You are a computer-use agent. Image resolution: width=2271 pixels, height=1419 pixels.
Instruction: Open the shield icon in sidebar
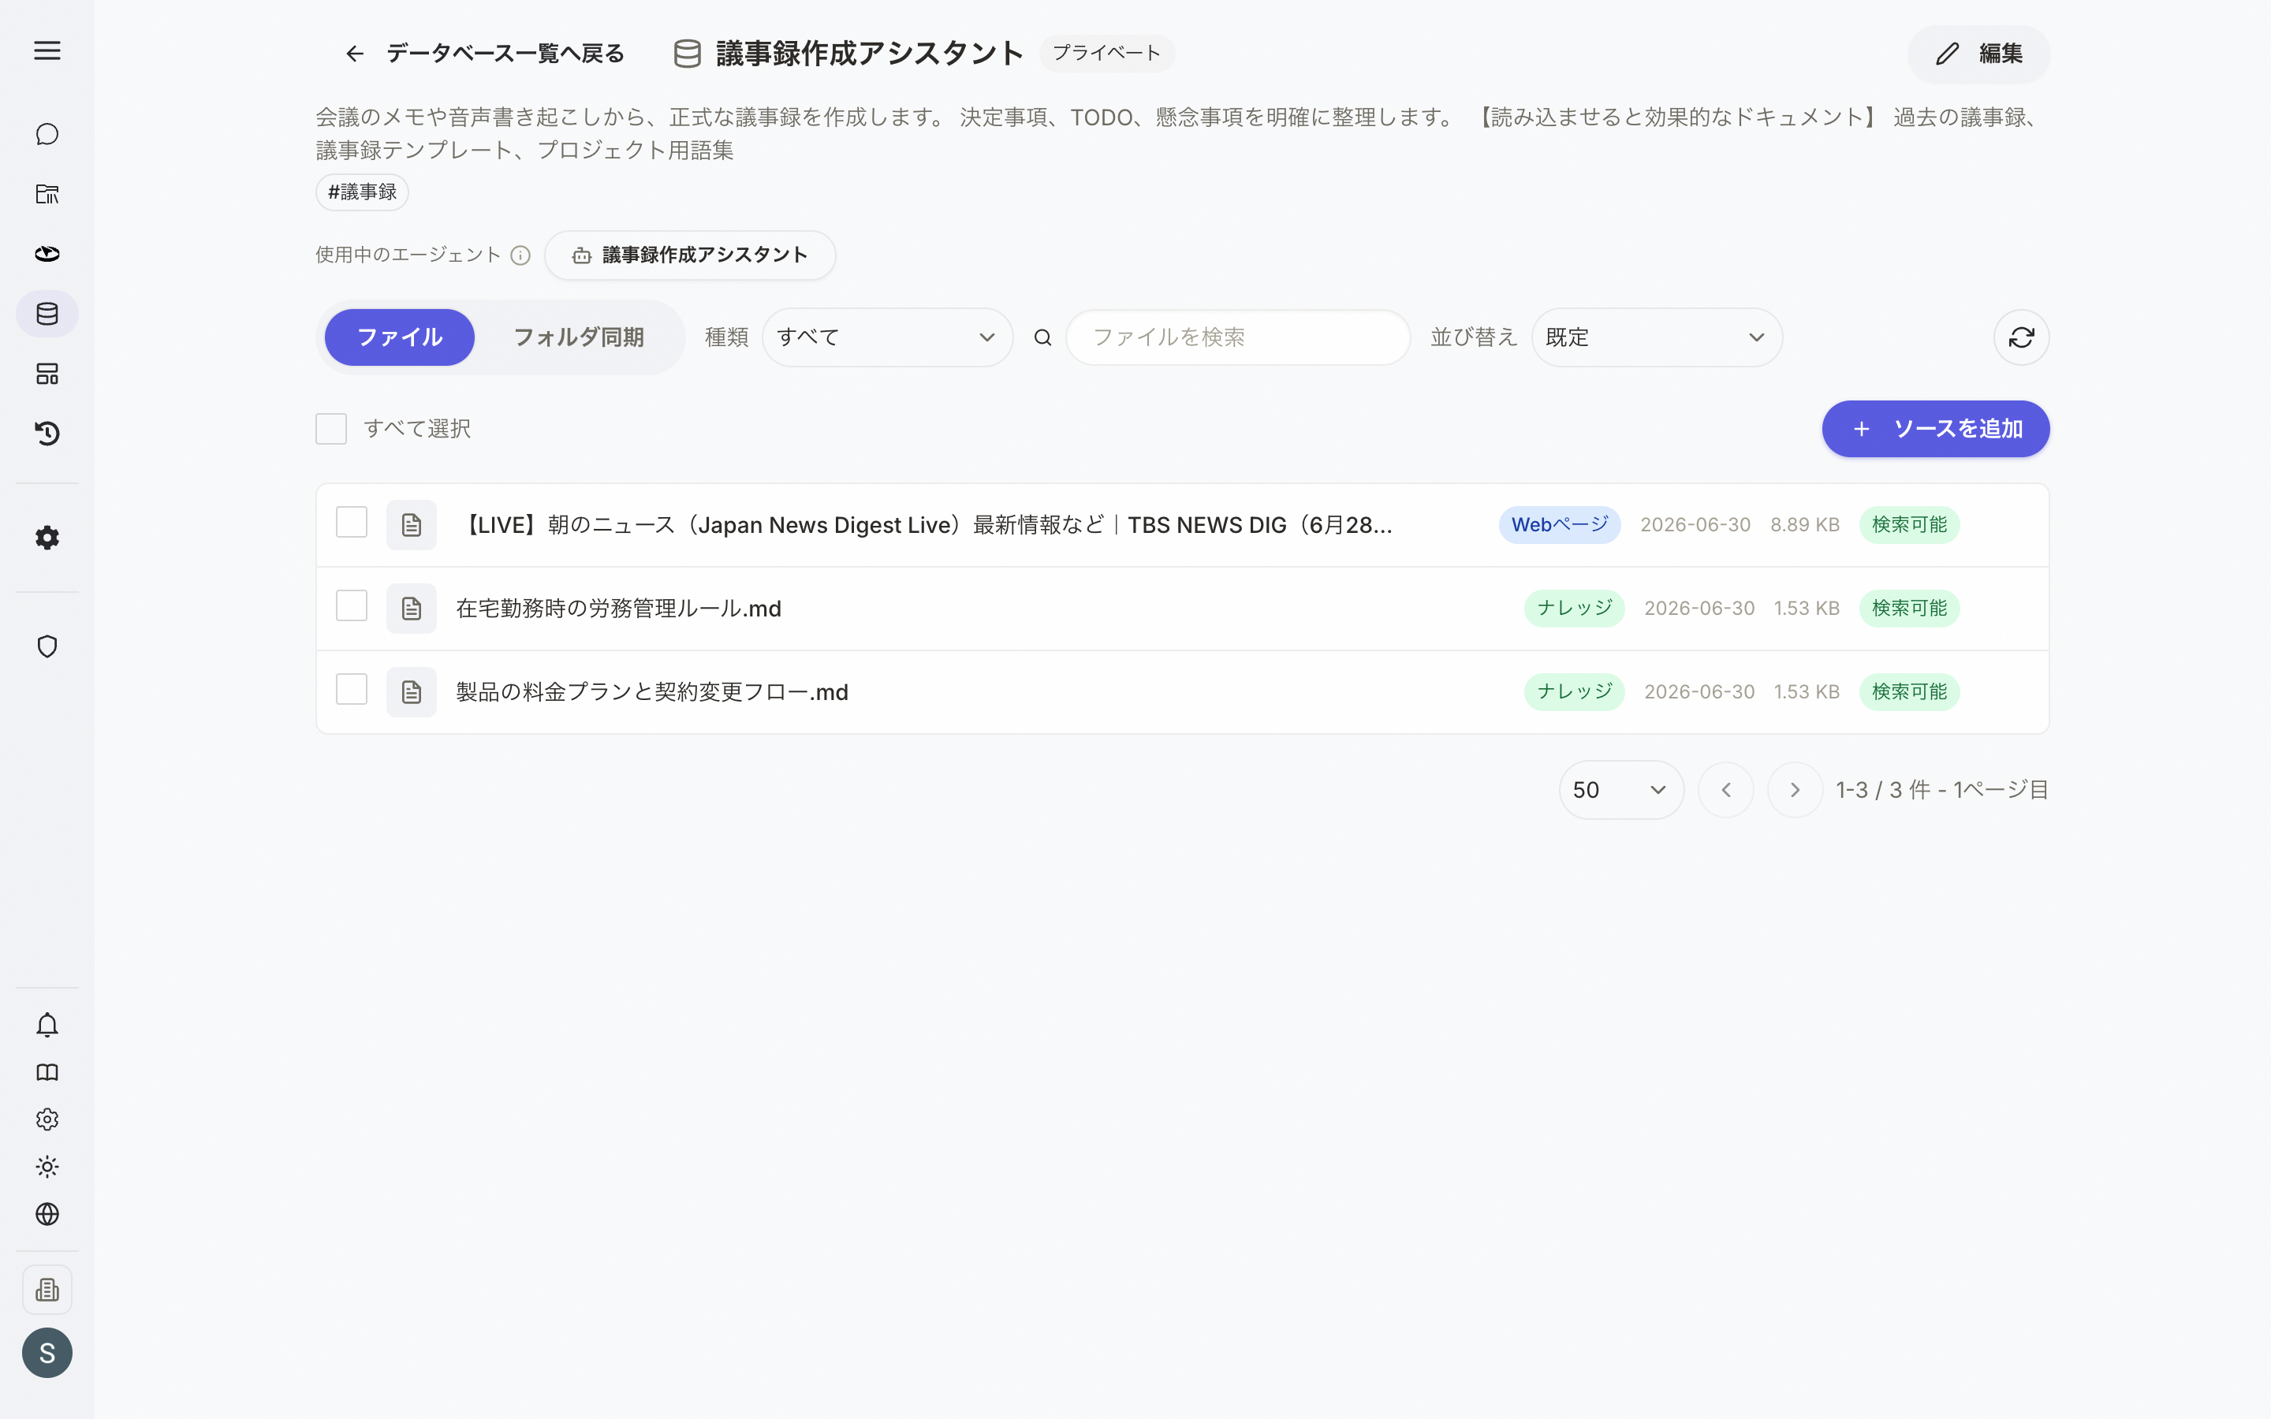tap(47, 646)
